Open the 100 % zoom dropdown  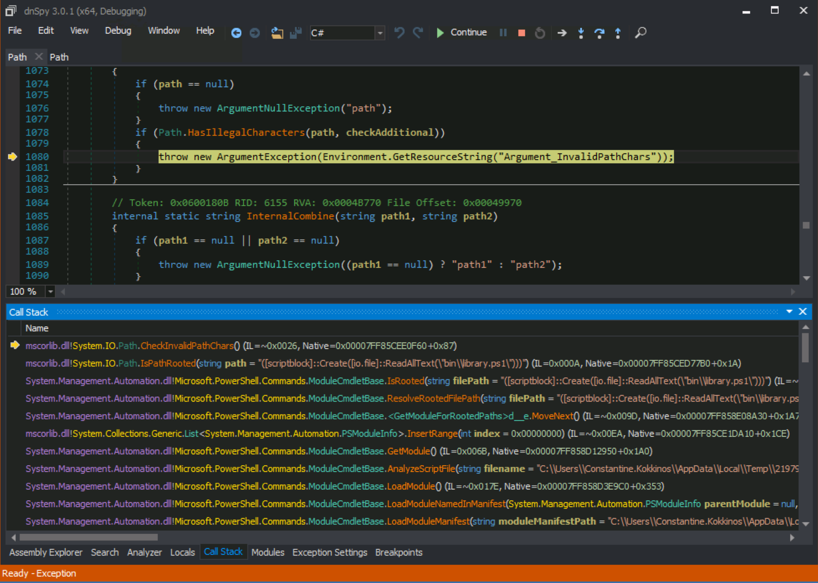pyautogui.click(x=50, y=291)
